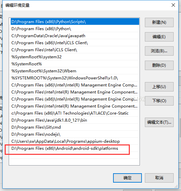This screenshot has width=181, height=191.
Task: Click the 新建(N) button
Action: tap(159, 22)
